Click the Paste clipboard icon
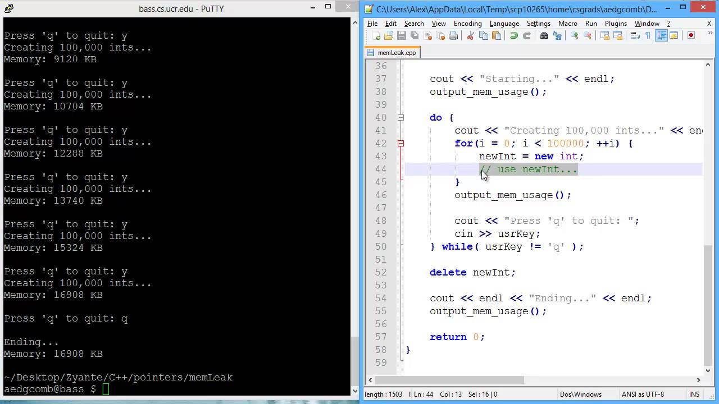 (x=497, y=35)
